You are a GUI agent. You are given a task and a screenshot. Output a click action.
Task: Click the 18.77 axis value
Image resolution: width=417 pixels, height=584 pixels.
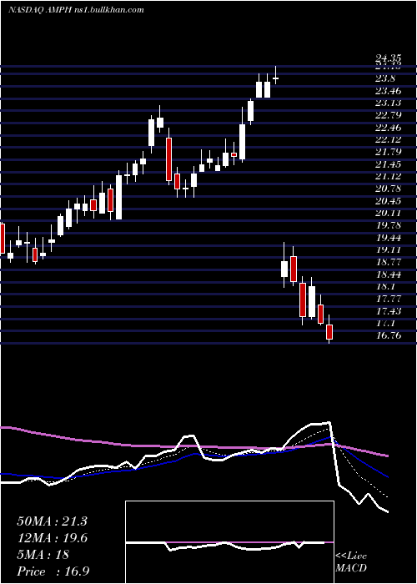(x=388, y=262)
